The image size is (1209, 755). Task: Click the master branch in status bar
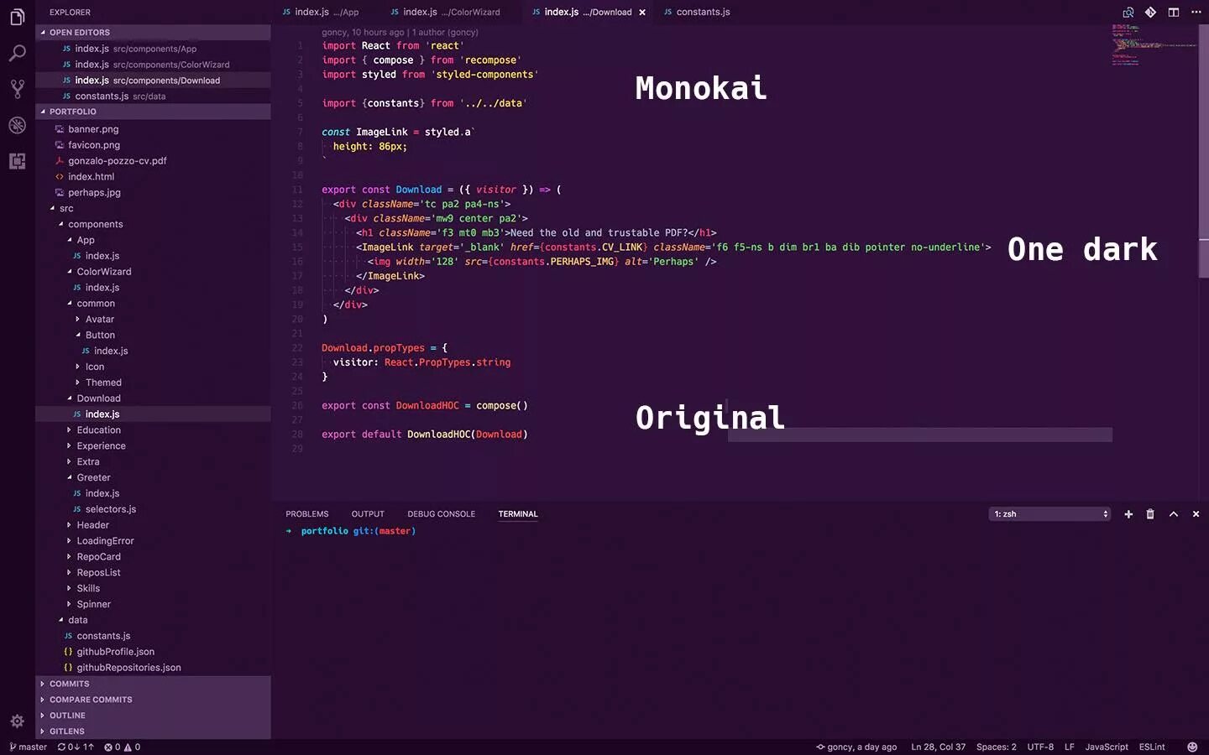tap(28, 747)
